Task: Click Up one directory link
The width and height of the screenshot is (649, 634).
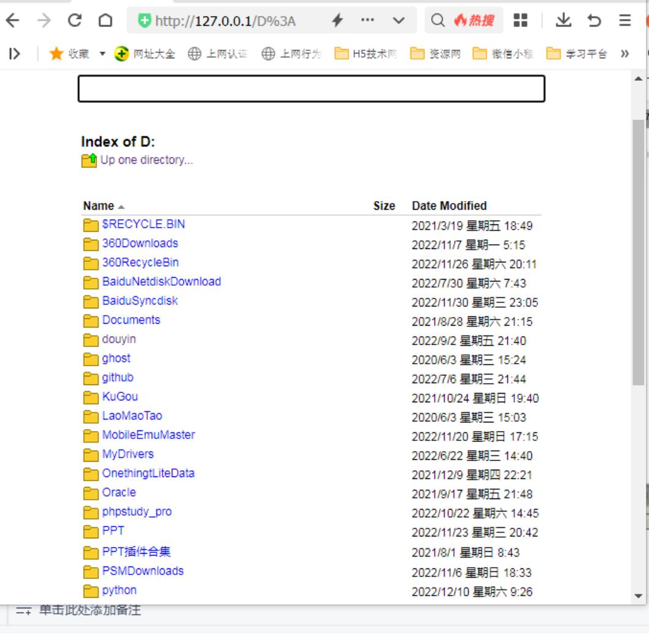Action: 146,160
